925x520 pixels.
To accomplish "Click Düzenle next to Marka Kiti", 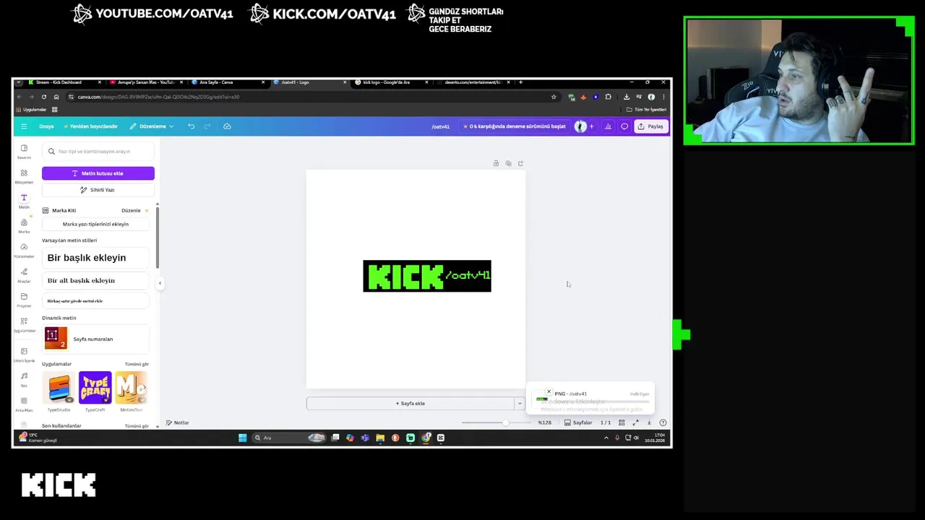I will pos(131,210).
